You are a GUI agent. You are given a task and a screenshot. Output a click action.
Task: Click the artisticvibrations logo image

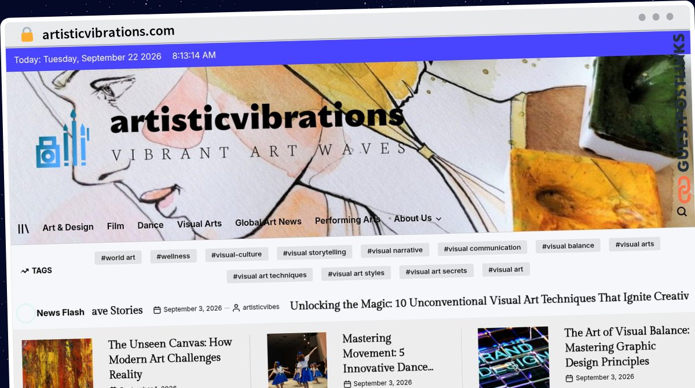click(x=63, y=138)
